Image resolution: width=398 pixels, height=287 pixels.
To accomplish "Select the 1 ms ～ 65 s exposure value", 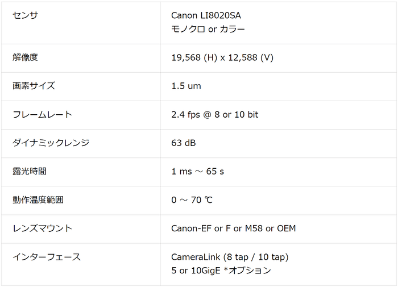I will 197,171.
